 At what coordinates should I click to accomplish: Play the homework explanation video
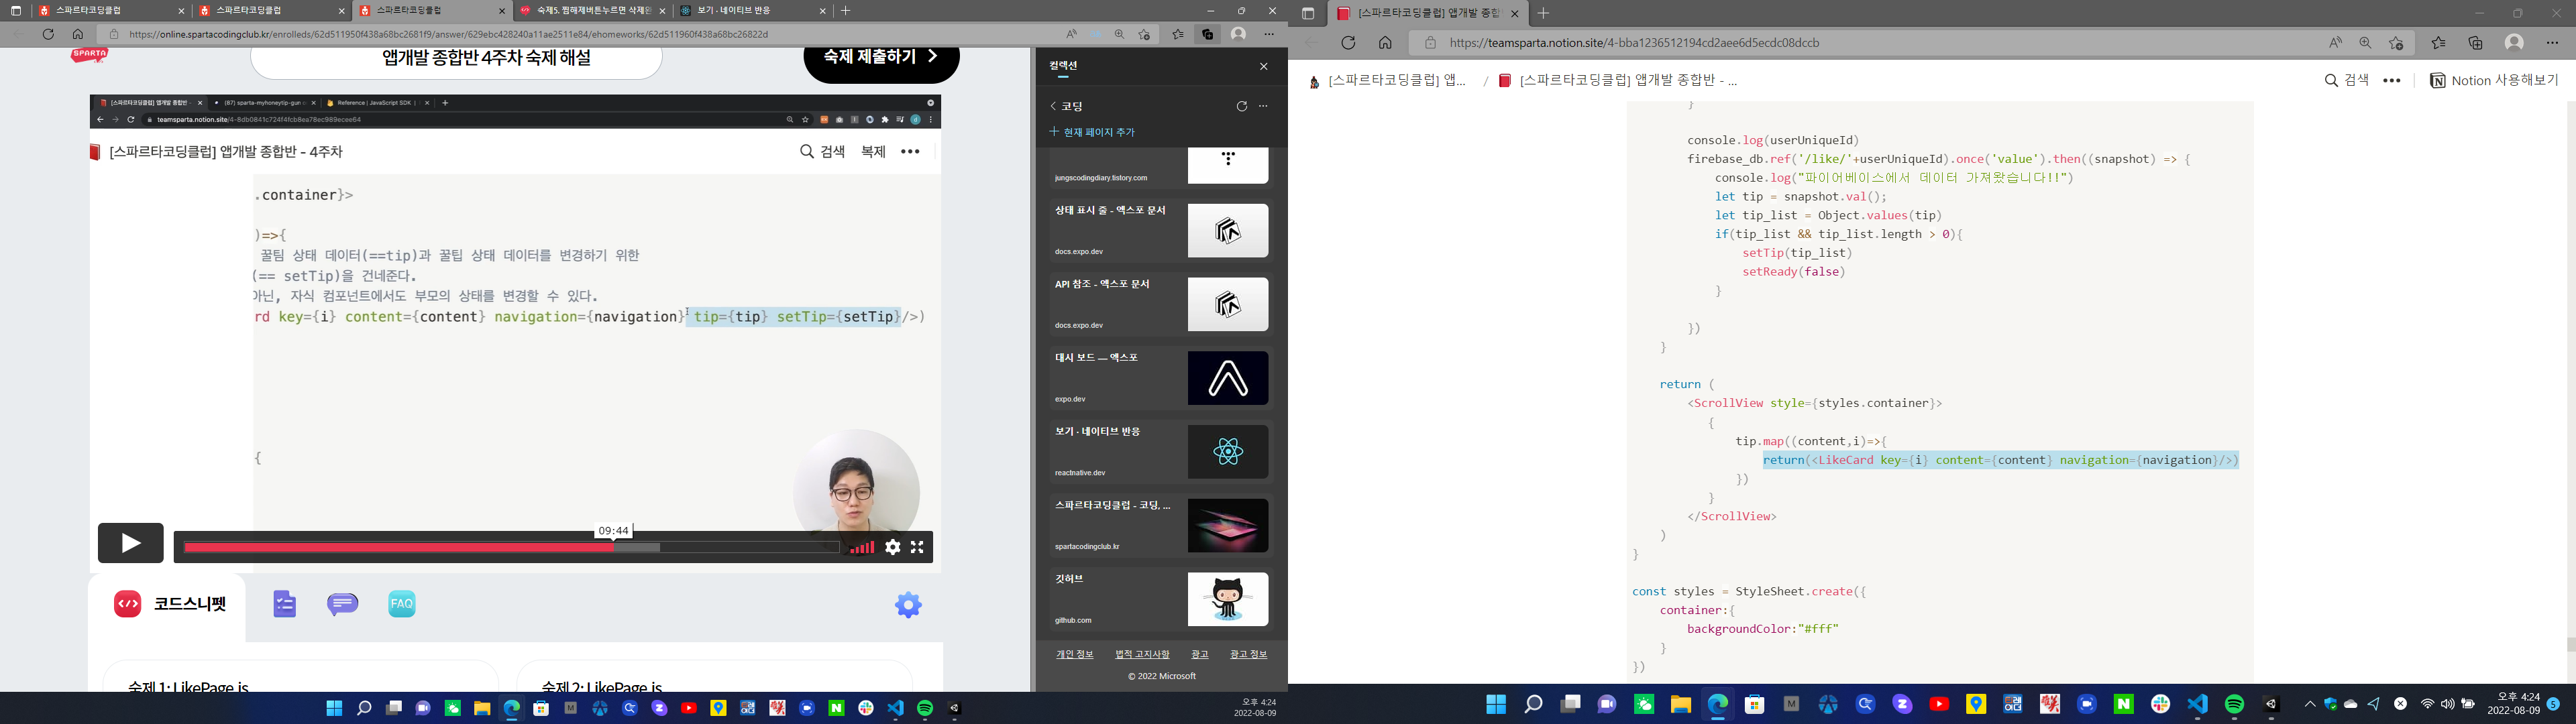pos(130,543)
